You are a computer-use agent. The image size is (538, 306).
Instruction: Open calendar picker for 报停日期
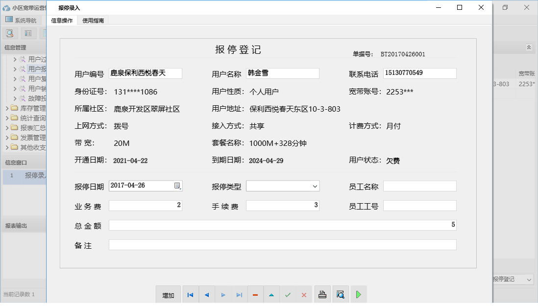point(177,186)
